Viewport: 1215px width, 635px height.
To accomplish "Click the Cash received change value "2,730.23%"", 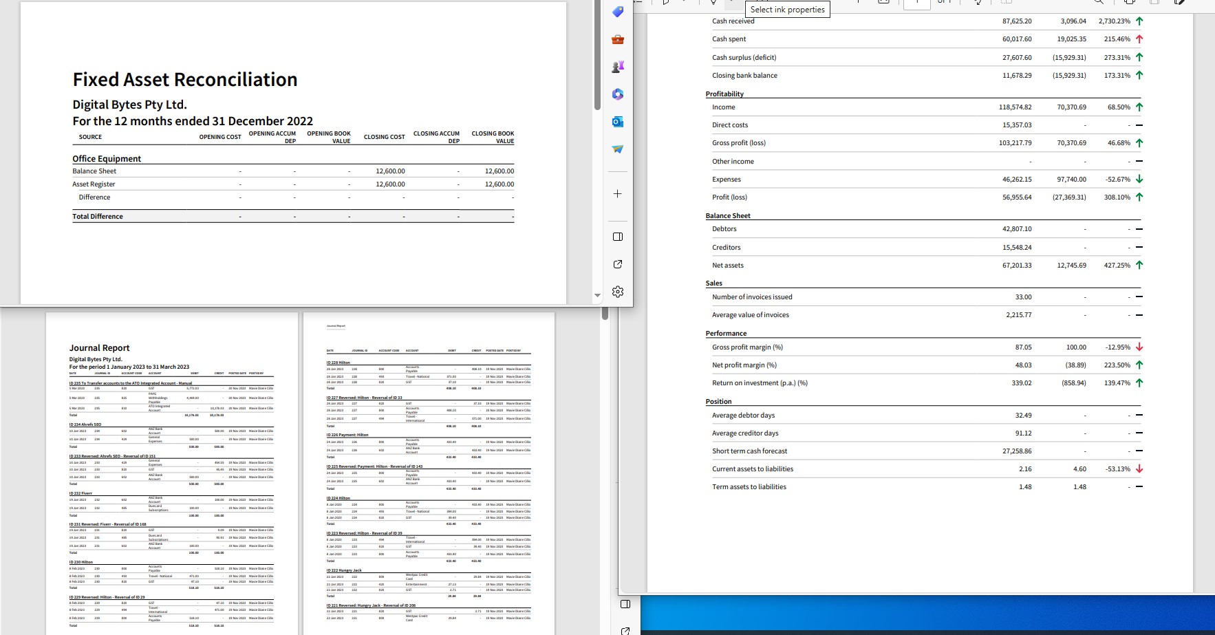I will [1115, 21].
